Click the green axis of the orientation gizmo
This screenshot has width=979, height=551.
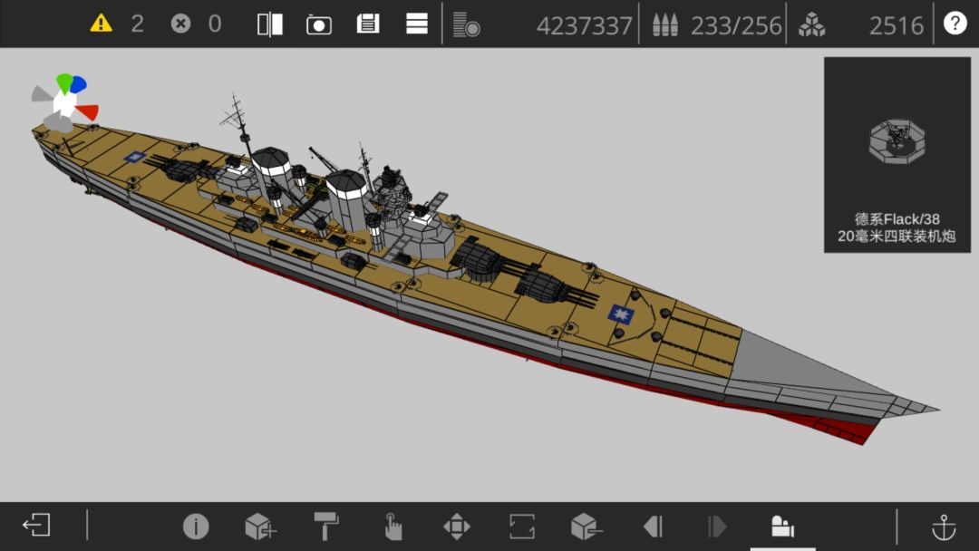(64, 83)
